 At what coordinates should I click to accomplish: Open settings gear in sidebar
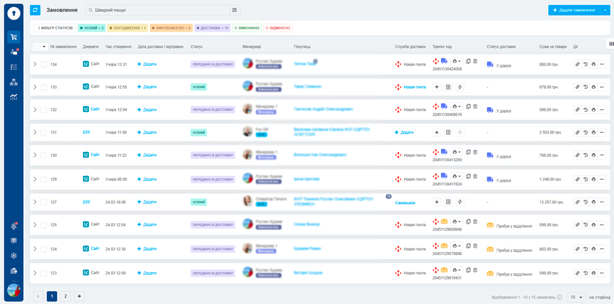pyautogui.click(x=14, y=256)
